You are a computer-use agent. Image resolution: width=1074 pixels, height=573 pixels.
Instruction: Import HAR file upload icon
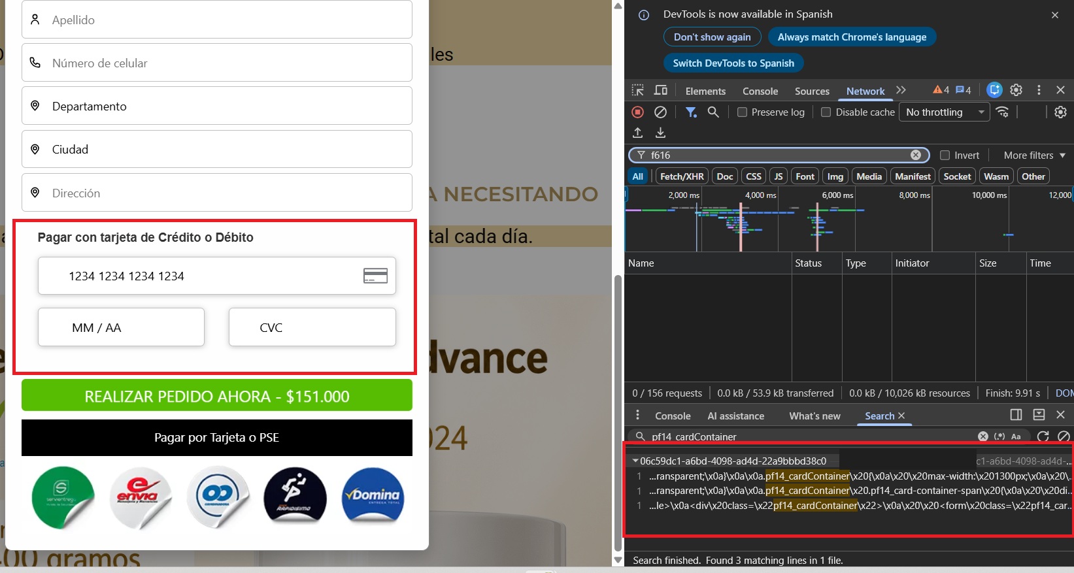coord(637,133)
